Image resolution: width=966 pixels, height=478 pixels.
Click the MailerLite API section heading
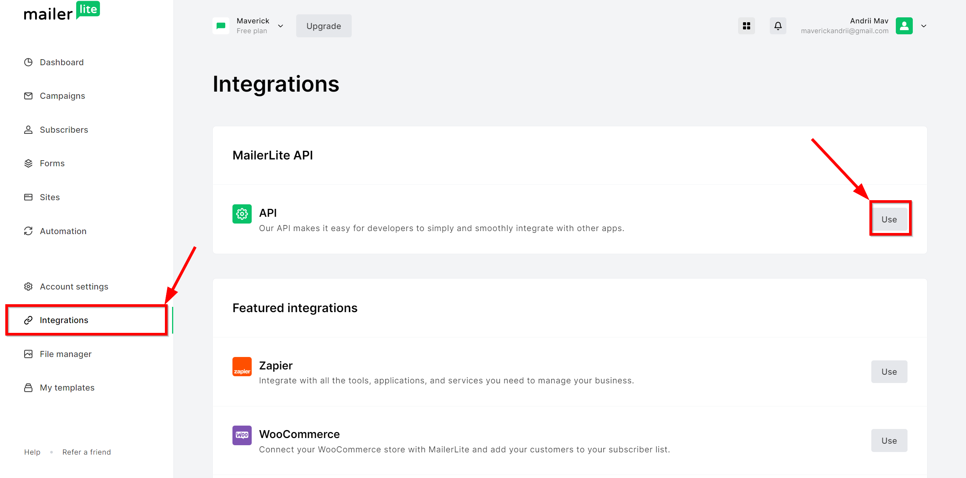pos(272,155)
